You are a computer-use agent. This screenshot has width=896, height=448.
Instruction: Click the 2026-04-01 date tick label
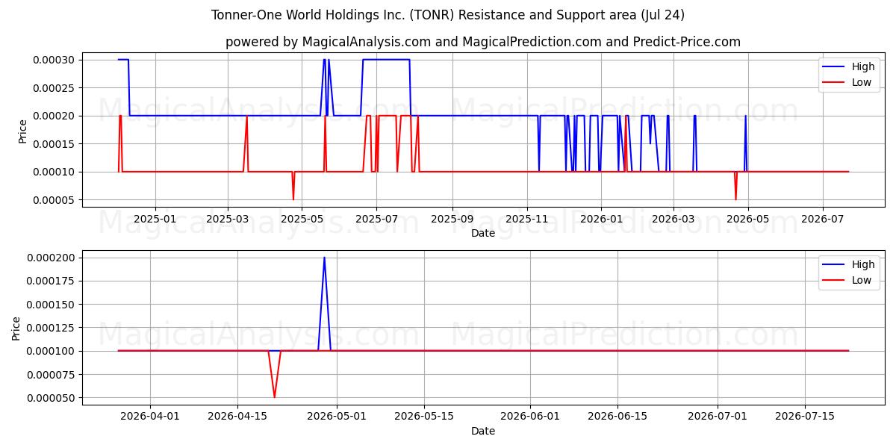coord(150,417)
